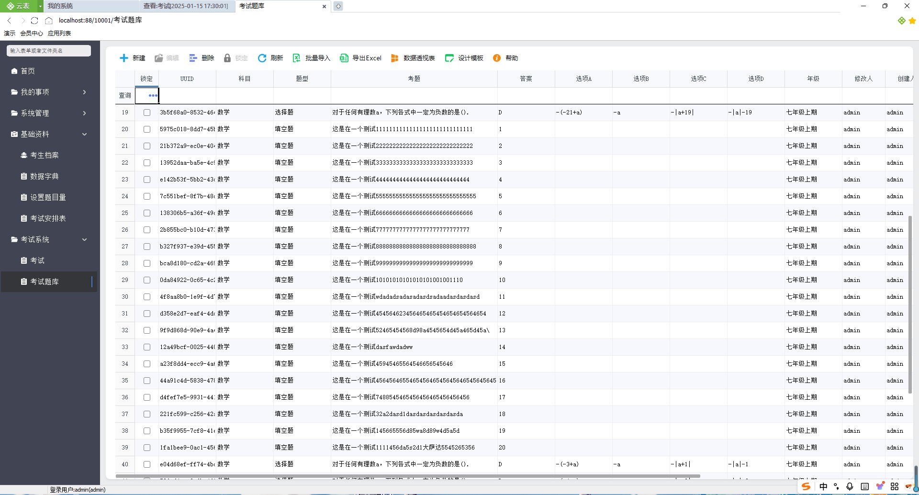Screen dimensions: 919x495
Task: Collapse the 基础资料 sidebar group
Action: (50, 134)
